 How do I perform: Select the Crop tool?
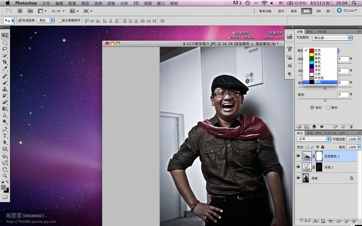[x=5, y=62]
